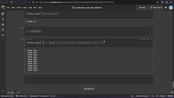Click the Datalore logo icon
Image resolution: width=174 pixels, height=98 pixels.
click(x=3, y=8)
